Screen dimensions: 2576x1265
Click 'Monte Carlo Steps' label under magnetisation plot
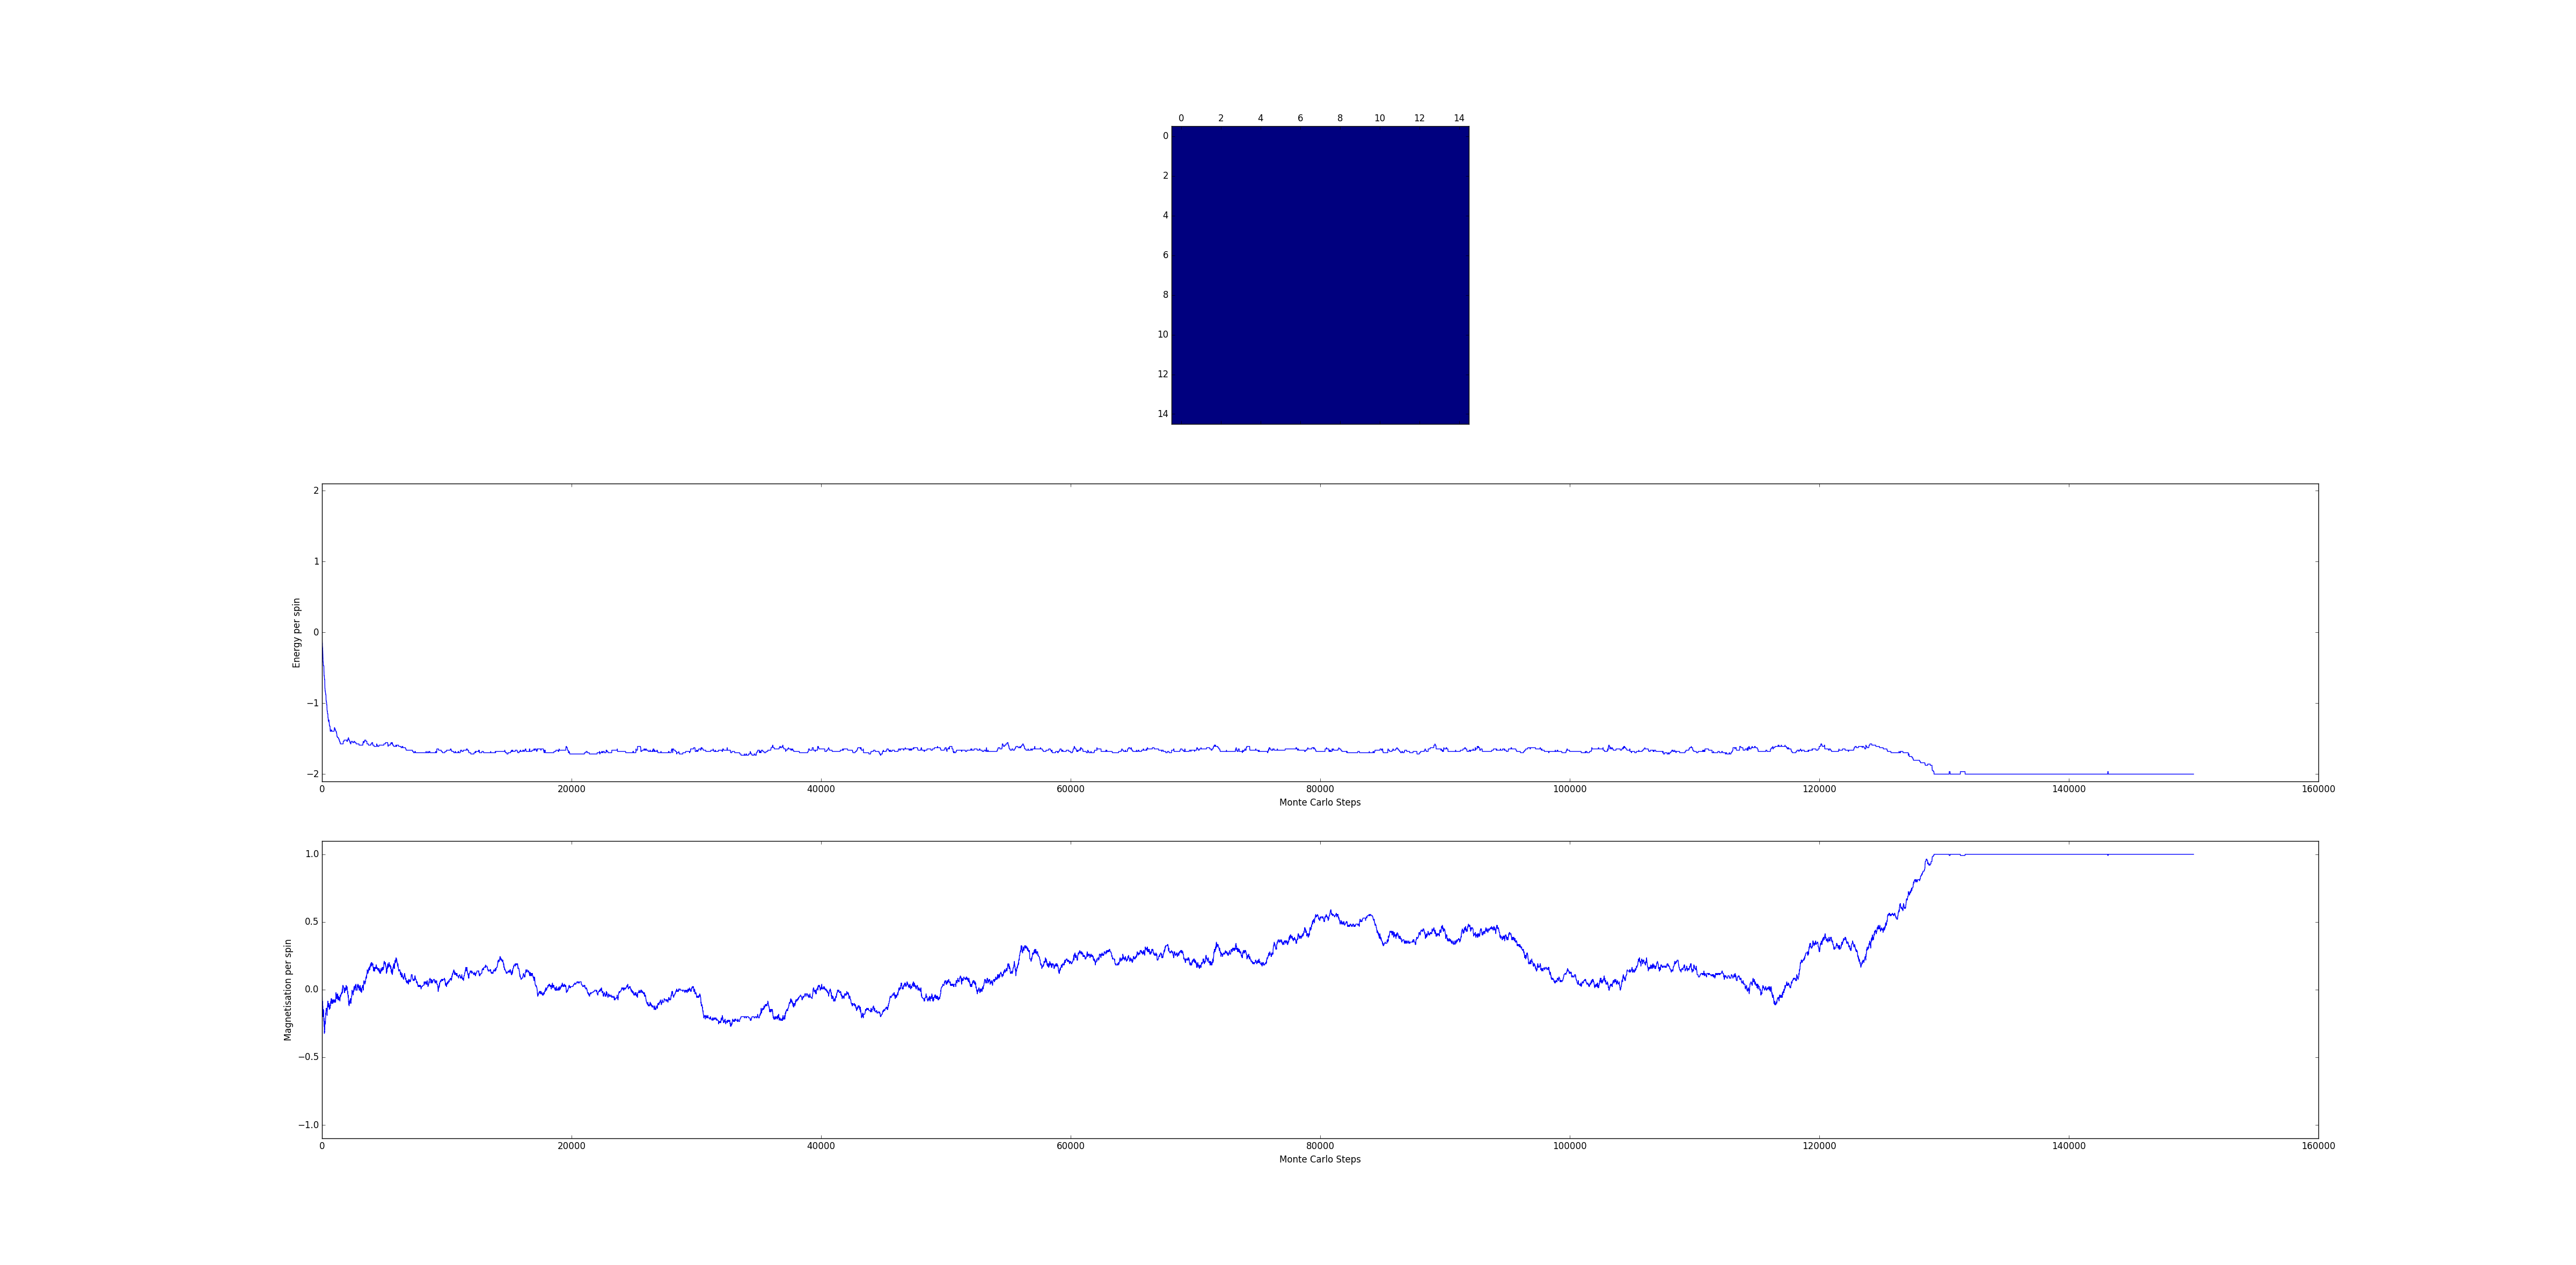point(1319,1159)
